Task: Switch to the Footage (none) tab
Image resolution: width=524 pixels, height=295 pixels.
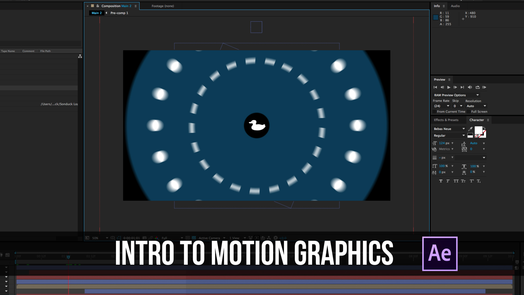Action: pyautogui.click(x=163, y=6)
